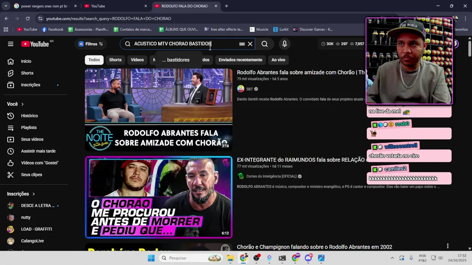Open Discord from the taskbar

[x=308, y=258]
